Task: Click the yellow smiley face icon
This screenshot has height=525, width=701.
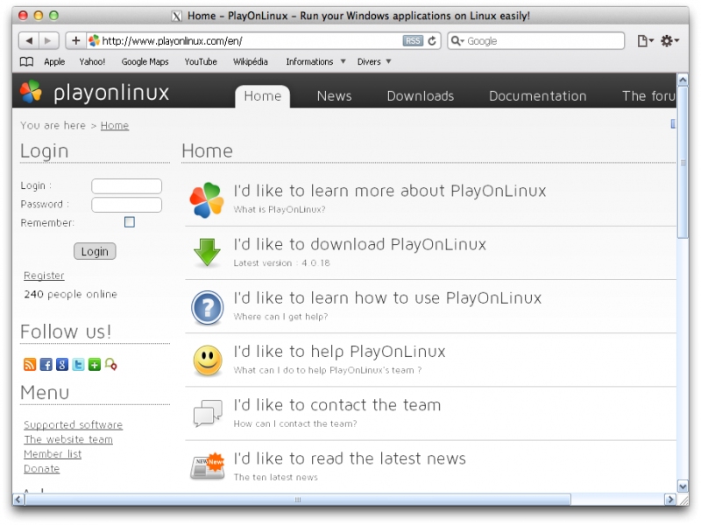Action: point(207,360)
